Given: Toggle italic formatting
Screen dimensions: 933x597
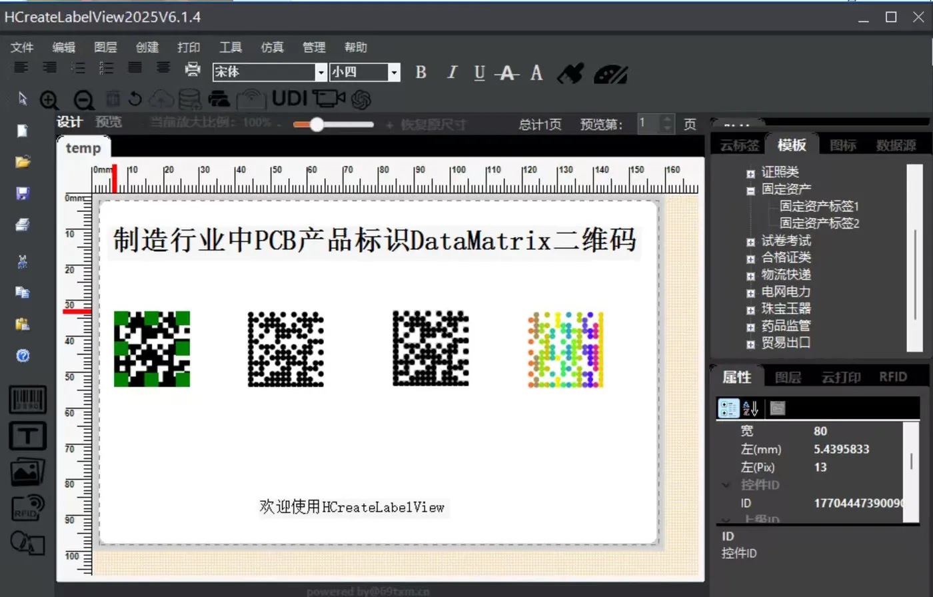Looking at the screenshot, I should (452, 73).
